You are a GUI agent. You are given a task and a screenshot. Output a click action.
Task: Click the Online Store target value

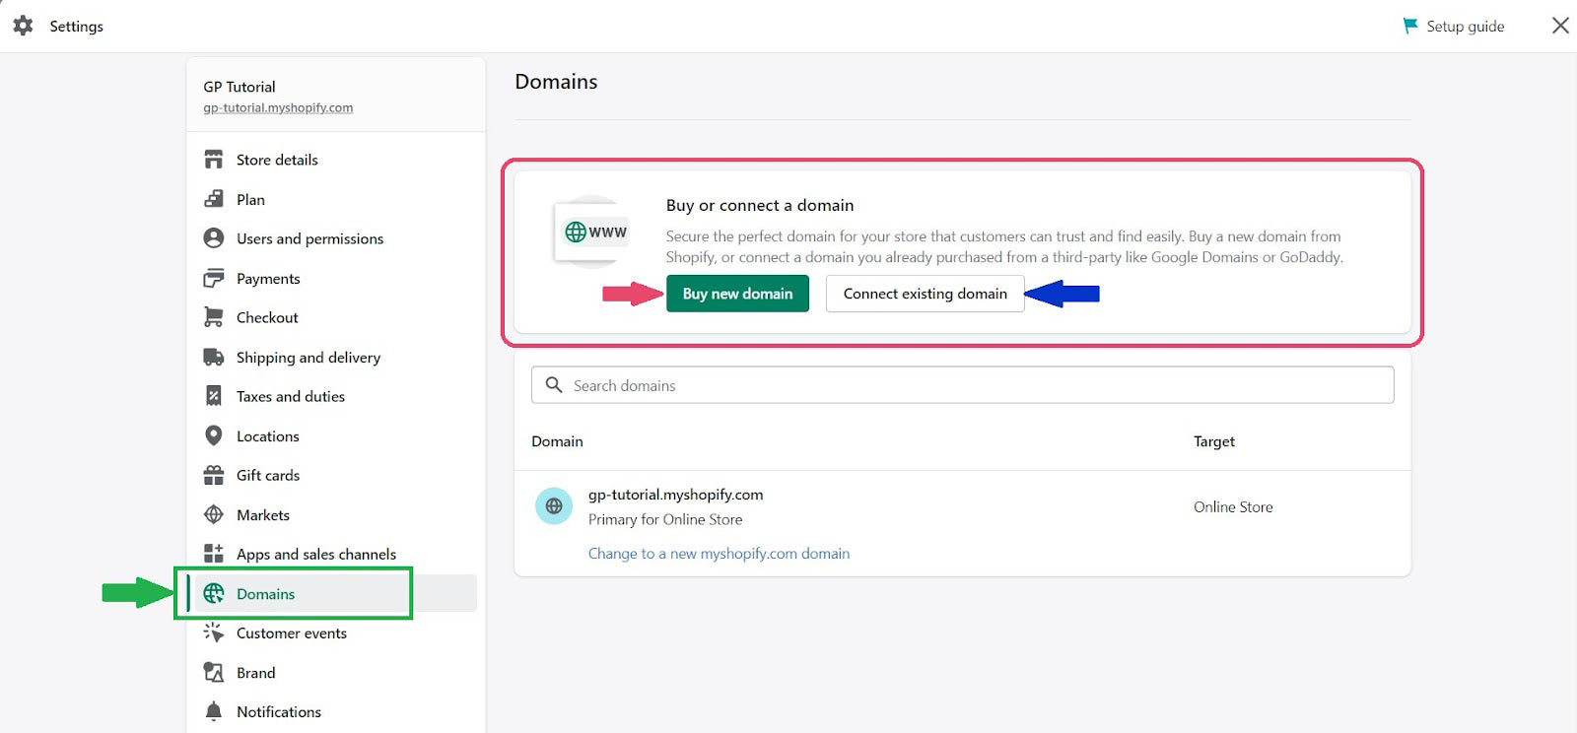tap(1233, 506)
